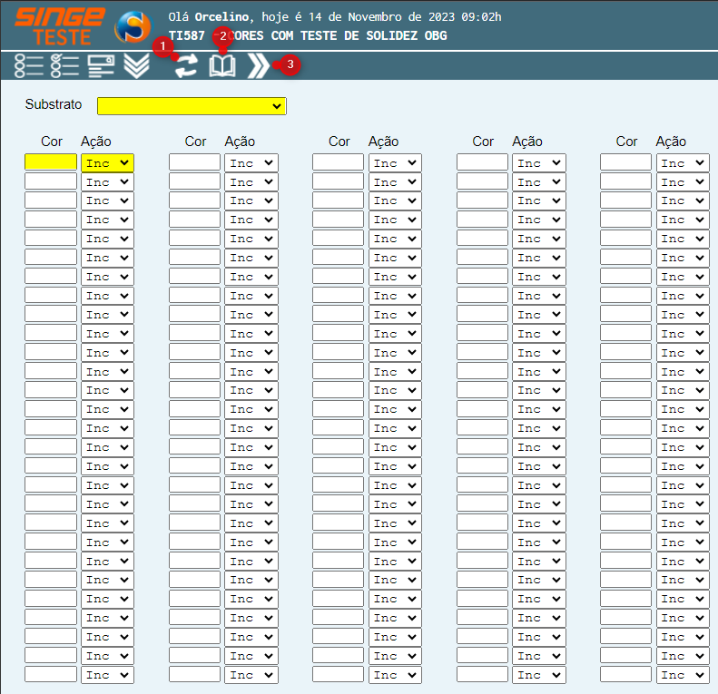Open the manual book icon

[222, 66]
